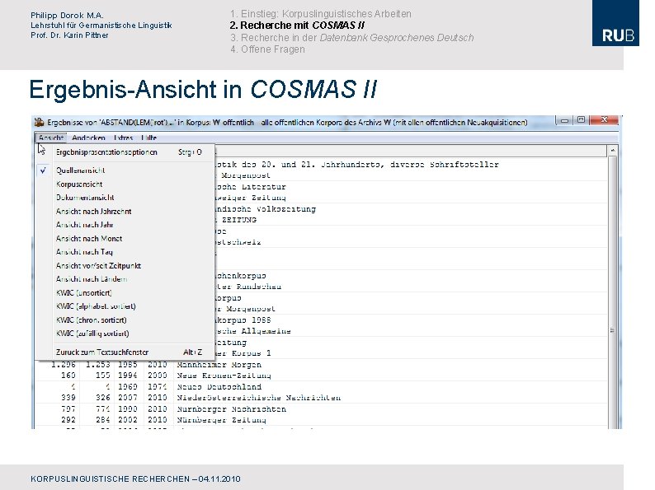Select the Nürnberger Zeitung row
The width and height of the screenshot is (655, 490).
[x=321, y=419]
